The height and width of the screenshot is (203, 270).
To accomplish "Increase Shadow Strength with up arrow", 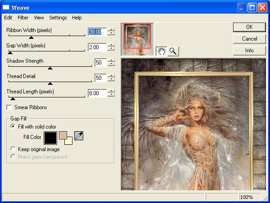I will [111, 60].
